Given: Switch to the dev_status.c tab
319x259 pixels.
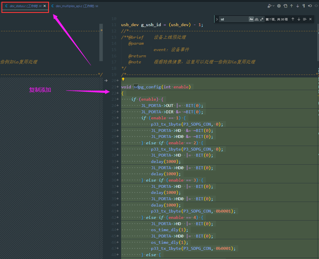Looking at the screenshot, I should click(23, 6).
